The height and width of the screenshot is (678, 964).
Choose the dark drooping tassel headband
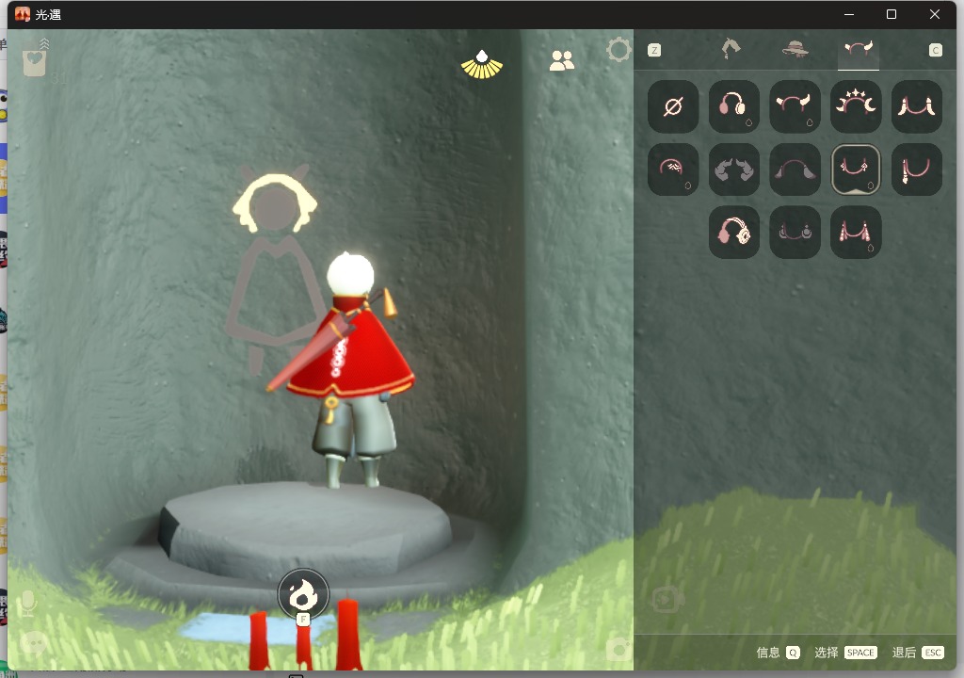[795, 169]
